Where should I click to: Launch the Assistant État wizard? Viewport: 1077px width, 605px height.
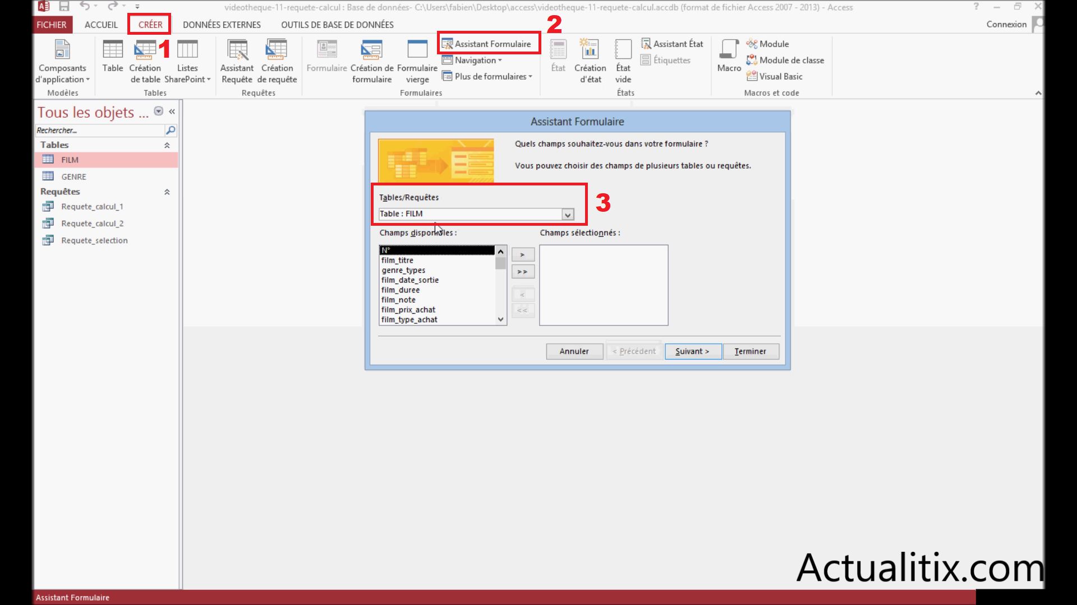672,44
